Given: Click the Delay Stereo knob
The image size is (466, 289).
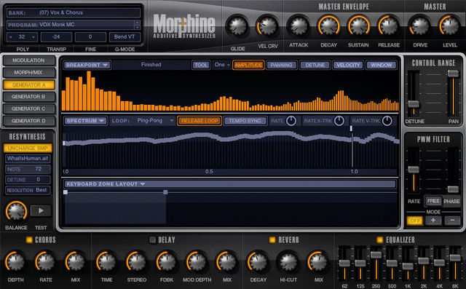Looking at the screenshot, I should pos(137,261).
